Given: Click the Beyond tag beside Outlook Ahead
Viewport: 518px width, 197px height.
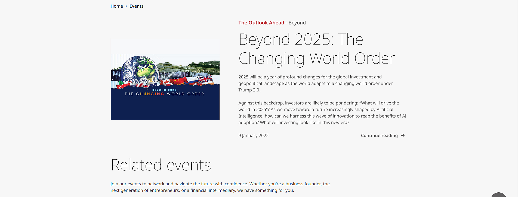Looking at the screenshot, I should (x=297, y=23).
